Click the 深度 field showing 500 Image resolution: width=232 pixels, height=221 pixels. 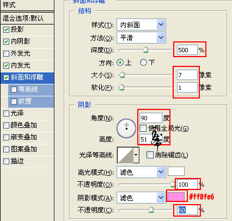click(187, 50)
